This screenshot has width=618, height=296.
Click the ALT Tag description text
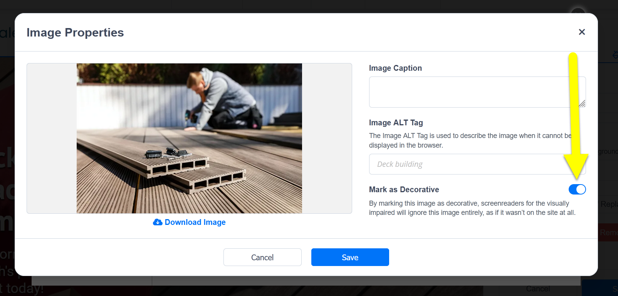470,140
